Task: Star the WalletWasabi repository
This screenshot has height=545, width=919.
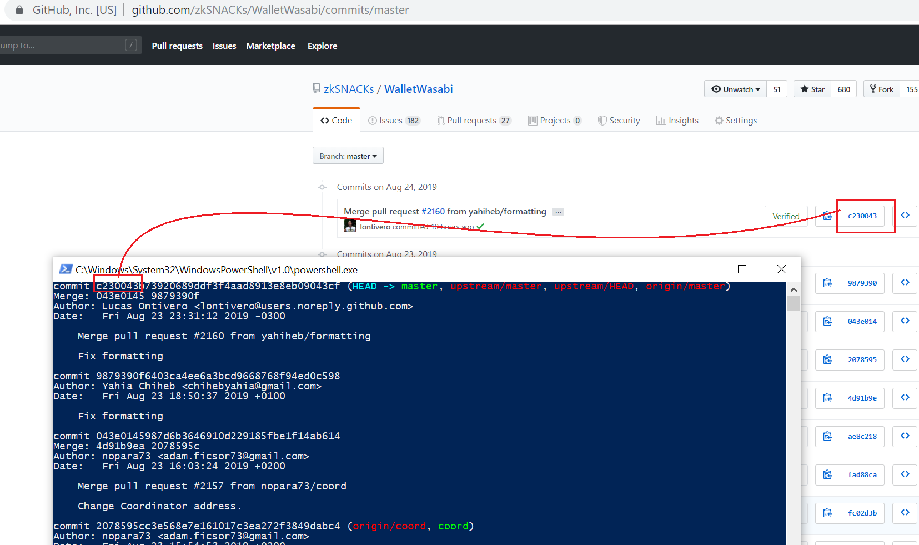Action: 812,89
